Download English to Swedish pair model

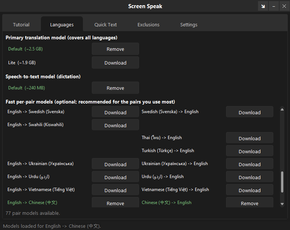pyautogui.click(x=115, y=112)
